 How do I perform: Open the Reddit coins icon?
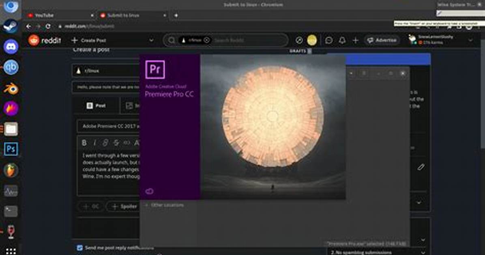(x=312, y=40)
